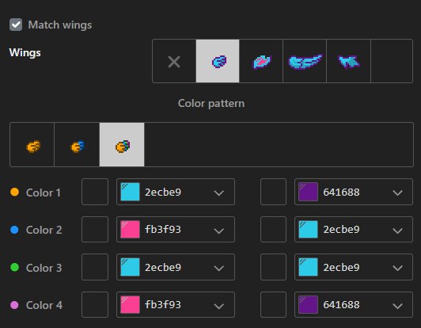This screenshot has height=328, width=421.
Task: Tick the second empty box in Color 4 row
Action: [x=273, y=304]
